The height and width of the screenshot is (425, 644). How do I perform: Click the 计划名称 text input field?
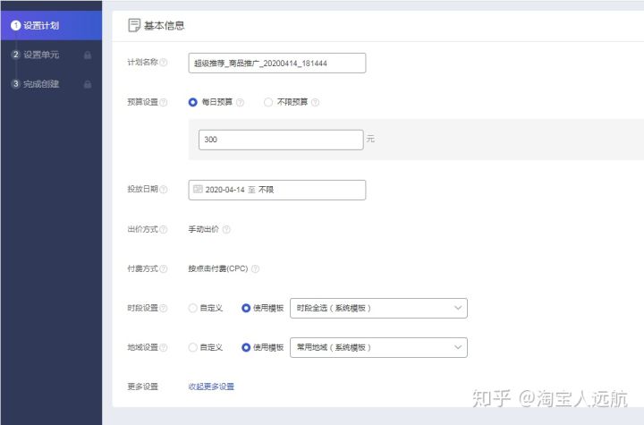coord(276,63)
